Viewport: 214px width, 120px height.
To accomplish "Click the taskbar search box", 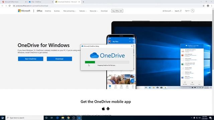I will 24,118.
